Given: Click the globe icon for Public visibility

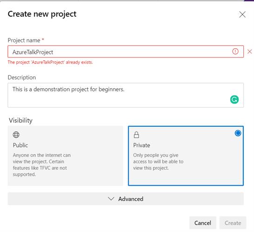Looking at the screenshot, I should pos(16,135).
